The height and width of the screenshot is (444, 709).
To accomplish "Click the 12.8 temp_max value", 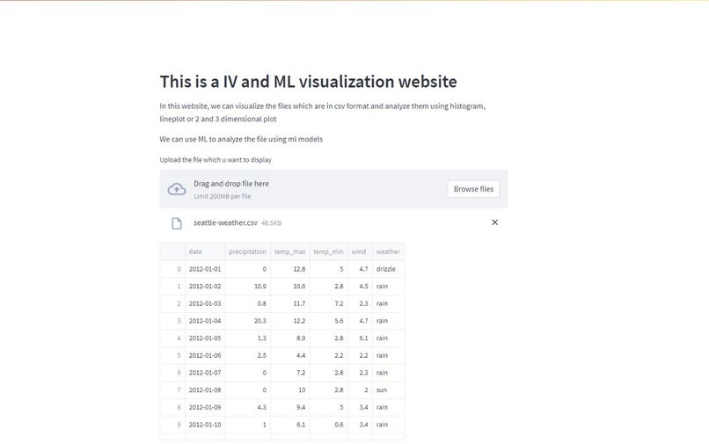I will point(290,269).
